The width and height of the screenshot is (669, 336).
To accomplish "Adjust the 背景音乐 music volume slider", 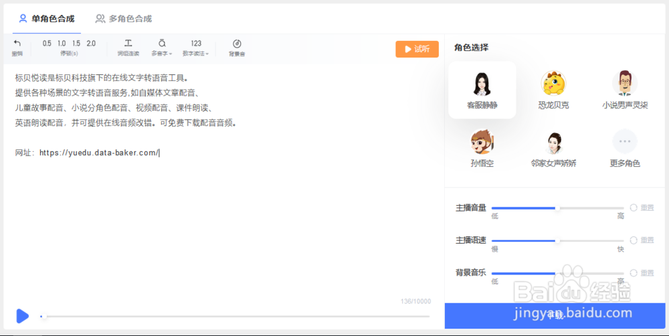I will tap(558, 273).
